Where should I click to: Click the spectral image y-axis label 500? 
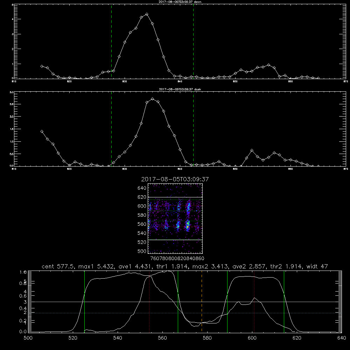click(142, 251)
